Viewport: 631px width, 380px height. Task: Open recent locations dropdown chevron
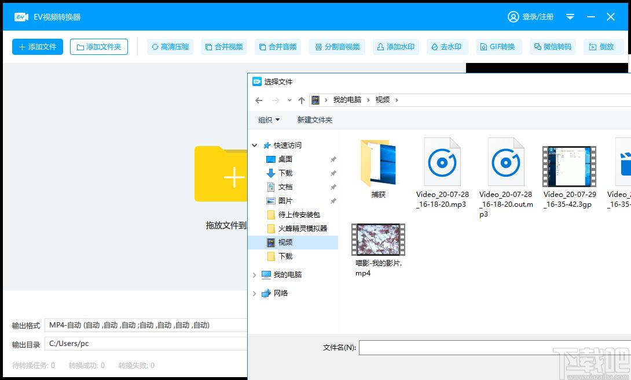289,100
